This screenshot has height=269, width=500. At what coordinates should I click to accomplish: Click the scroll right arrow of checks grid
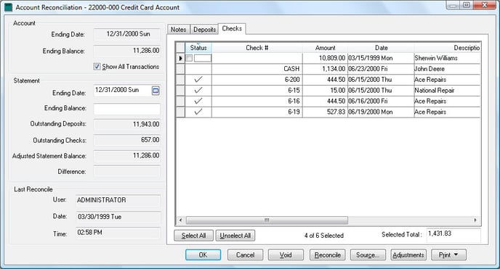[x=475, y=220]
